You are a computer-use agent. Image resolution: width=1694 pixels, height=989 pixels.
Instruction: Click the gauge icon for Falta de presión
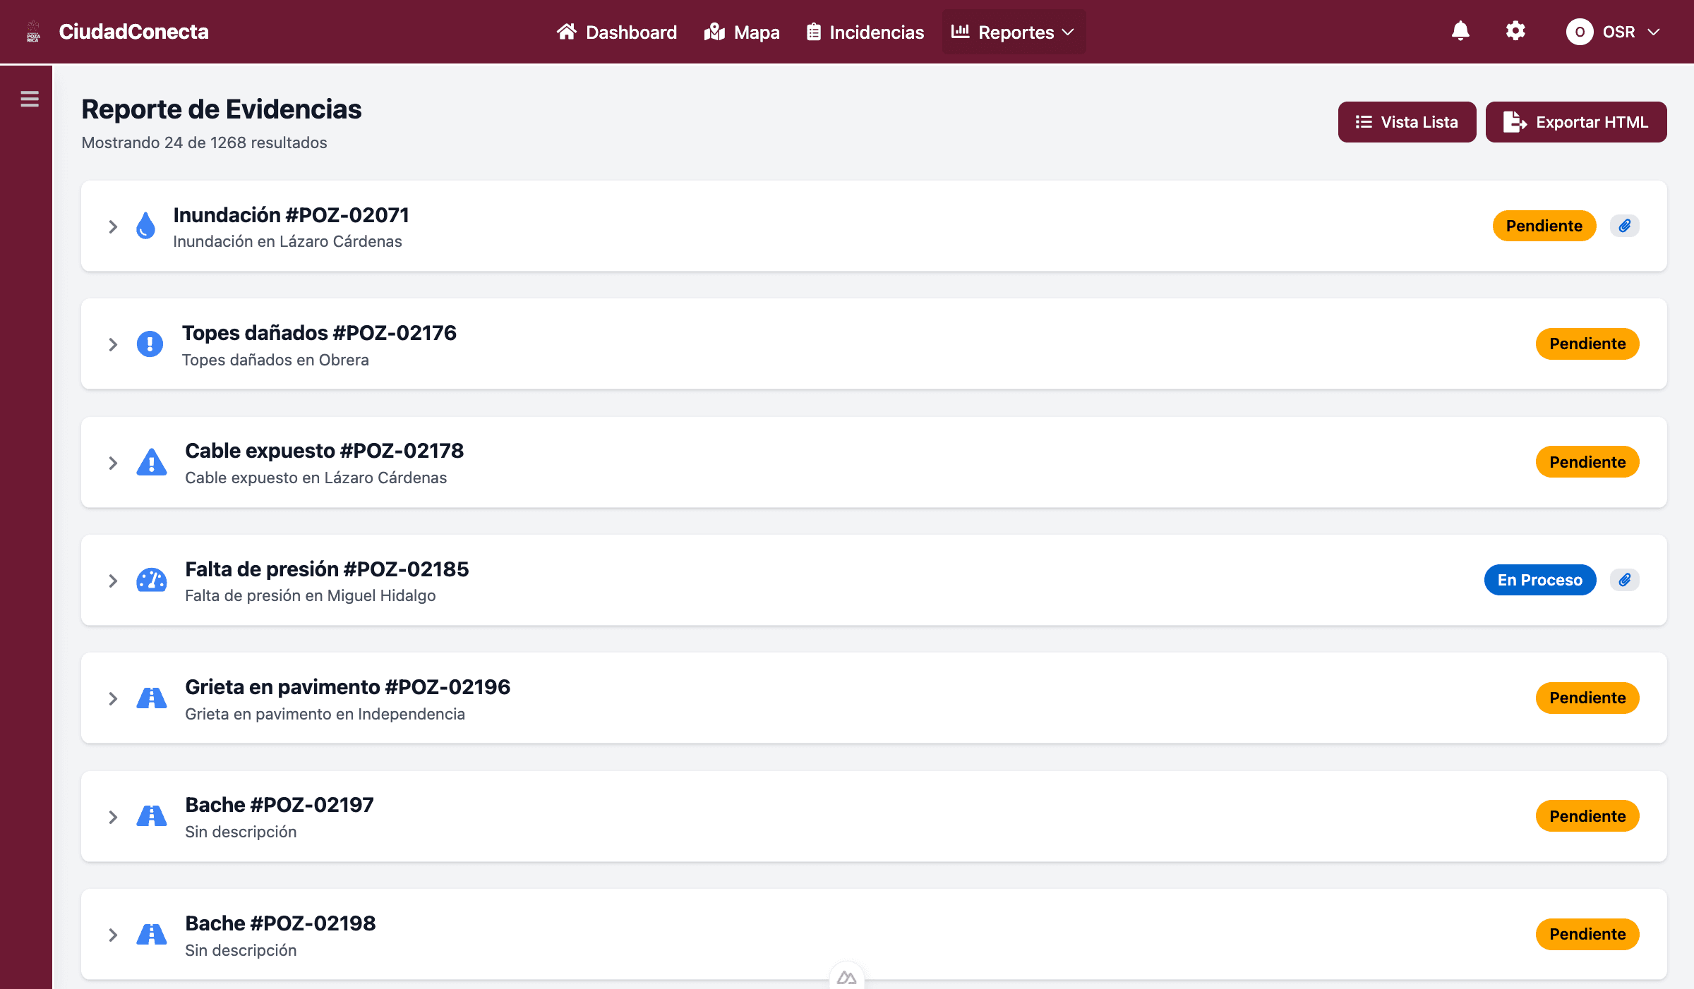pos(151,581)
